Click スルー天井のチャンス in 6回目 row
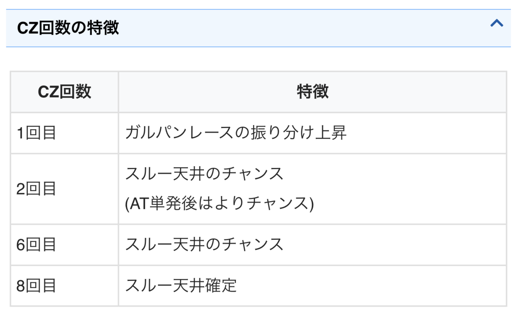The height and width of the screenshot is (336, 517). tap(204, 245)
